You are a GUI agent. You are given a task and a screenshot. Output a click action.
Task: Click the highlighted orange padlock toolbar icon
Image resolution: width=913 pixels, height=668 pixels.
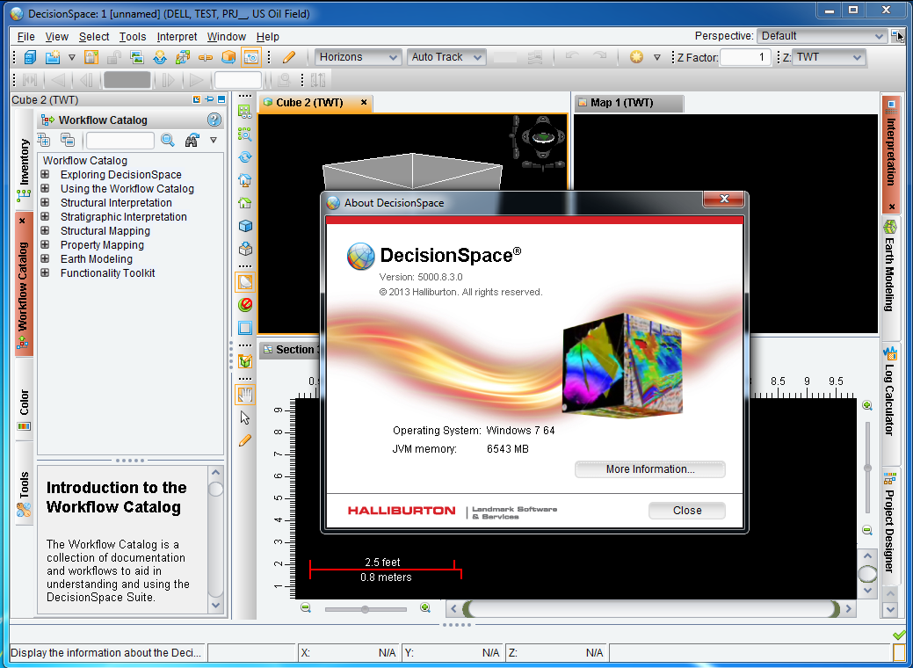point(91,57)
